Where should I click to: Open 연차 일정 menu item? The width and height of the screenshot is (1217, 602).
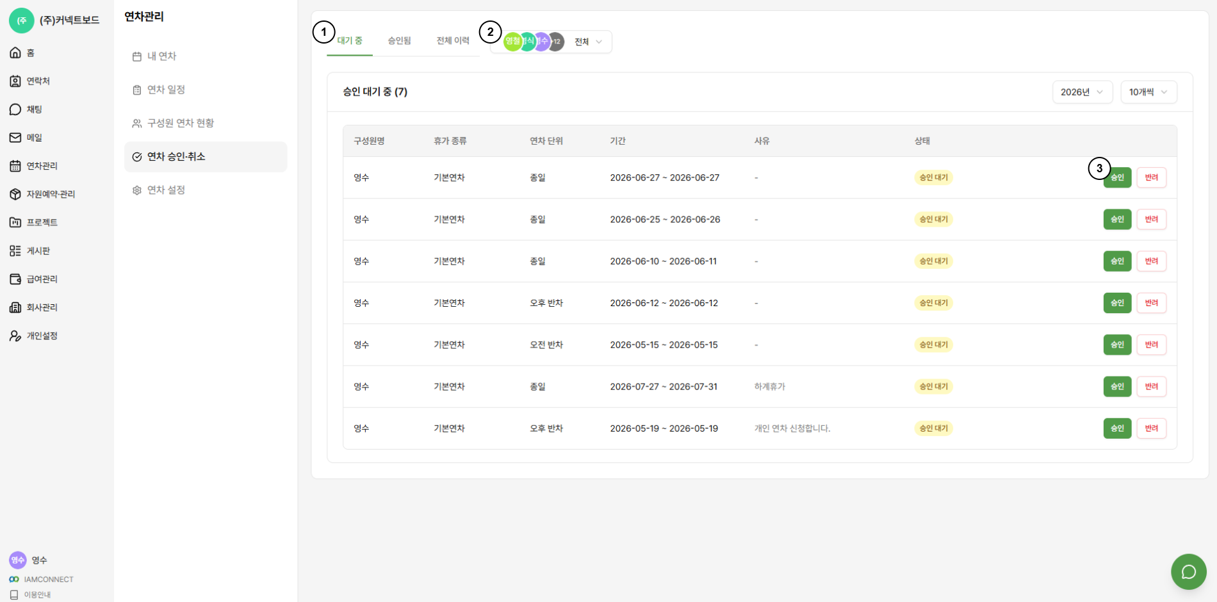pyautogui.click(x=206, y=90)
